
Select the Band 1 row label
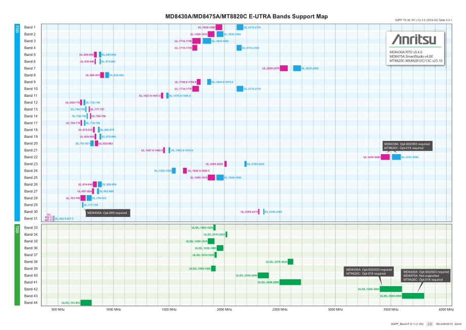coord(30,27)
